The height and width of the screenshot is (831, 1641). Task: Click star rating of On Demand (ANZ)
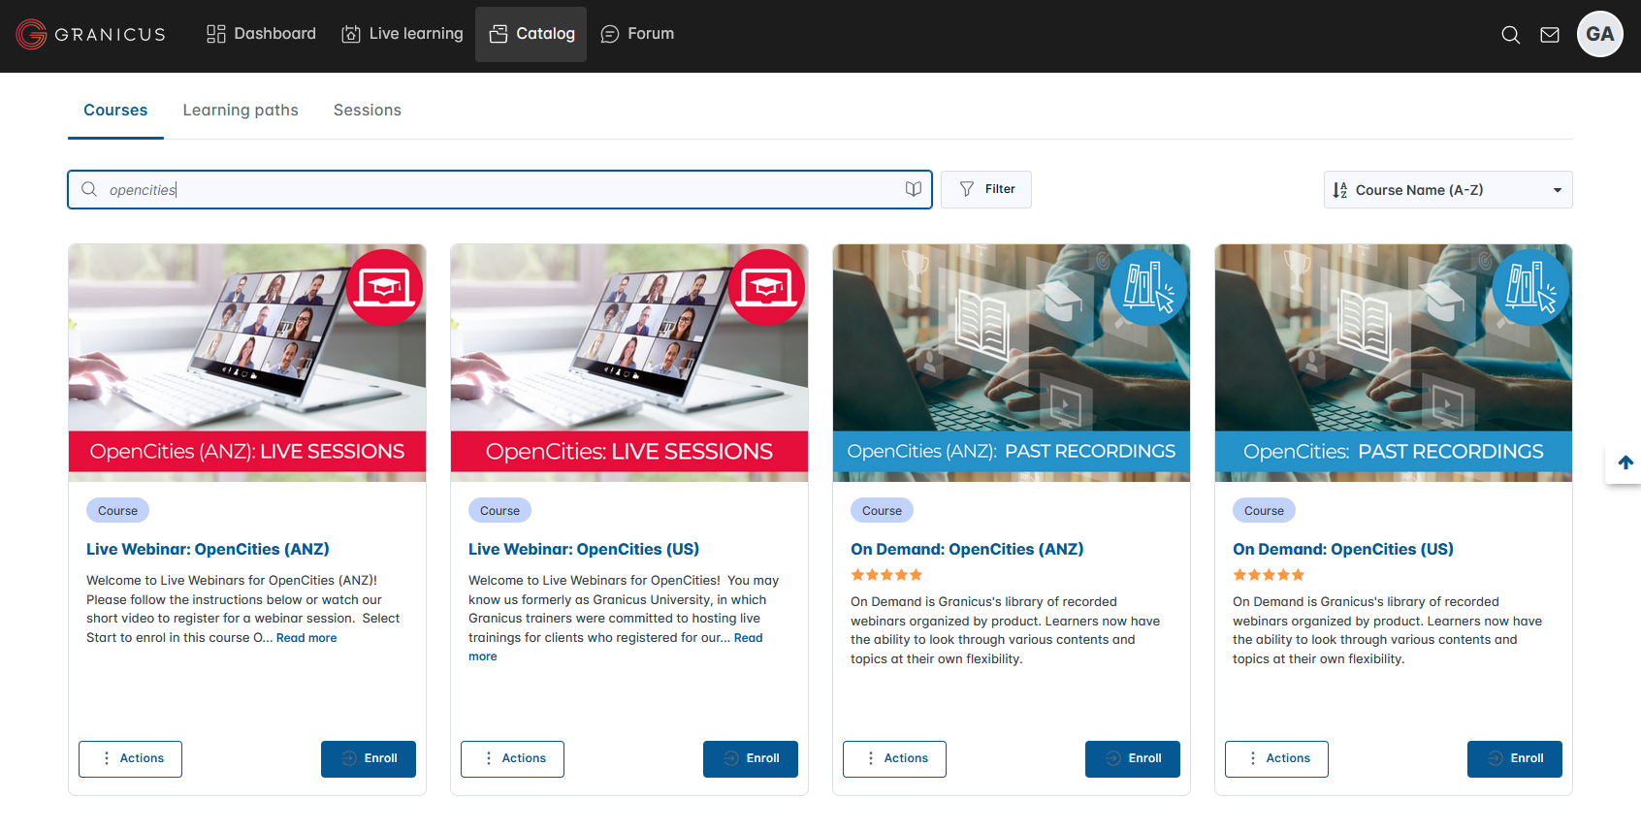886,575
